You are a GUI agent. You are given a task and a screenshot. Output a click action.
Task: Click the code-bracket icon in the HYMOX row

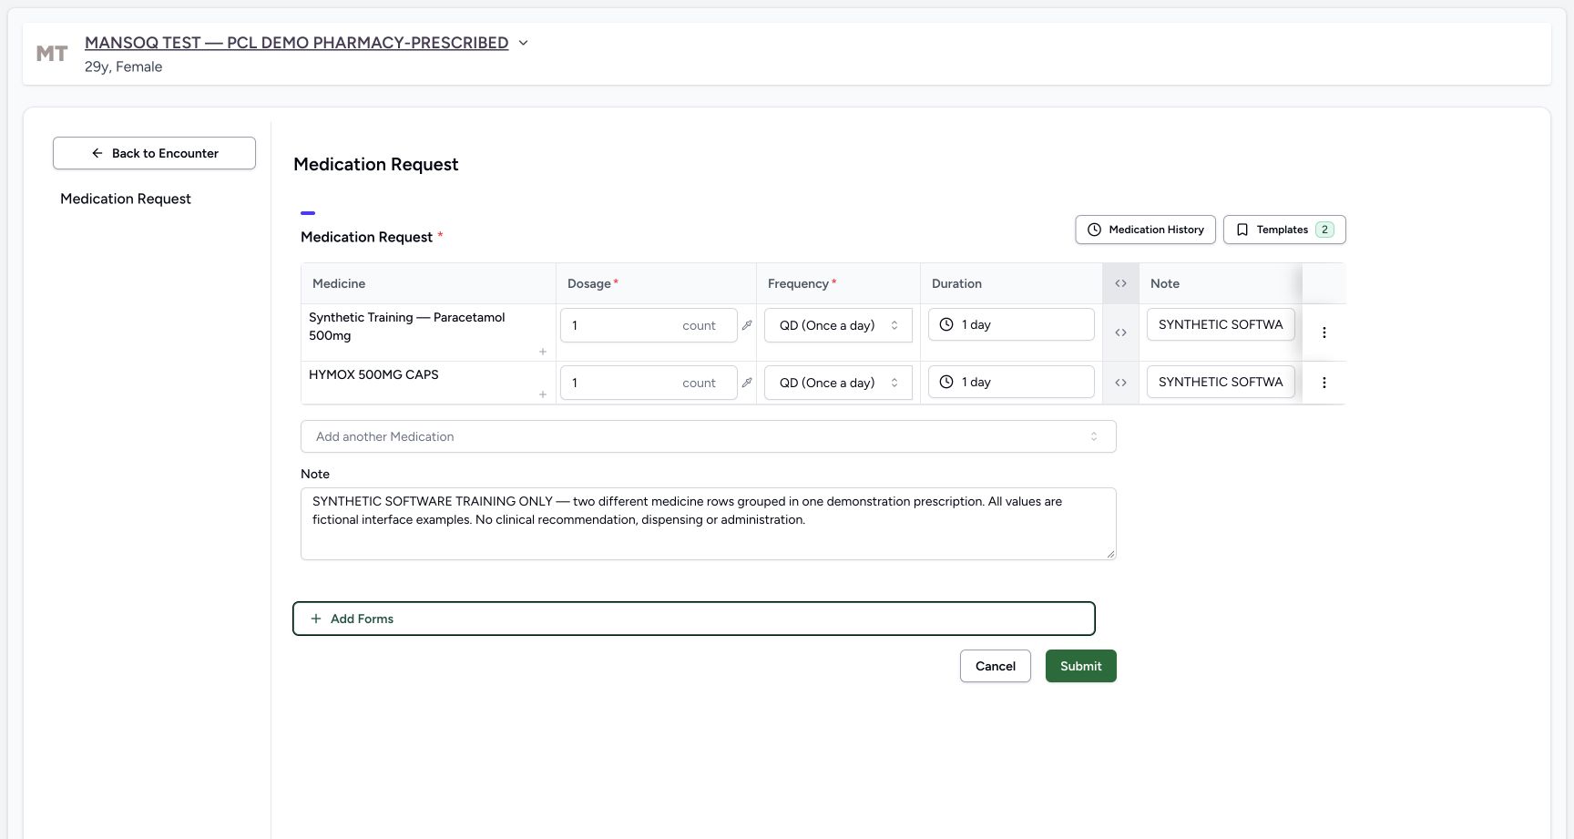[x=1120, y=383]
